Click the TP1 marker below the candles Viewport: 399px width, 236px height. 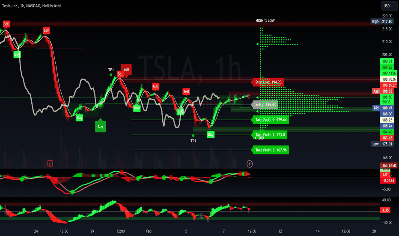[194, 141]
